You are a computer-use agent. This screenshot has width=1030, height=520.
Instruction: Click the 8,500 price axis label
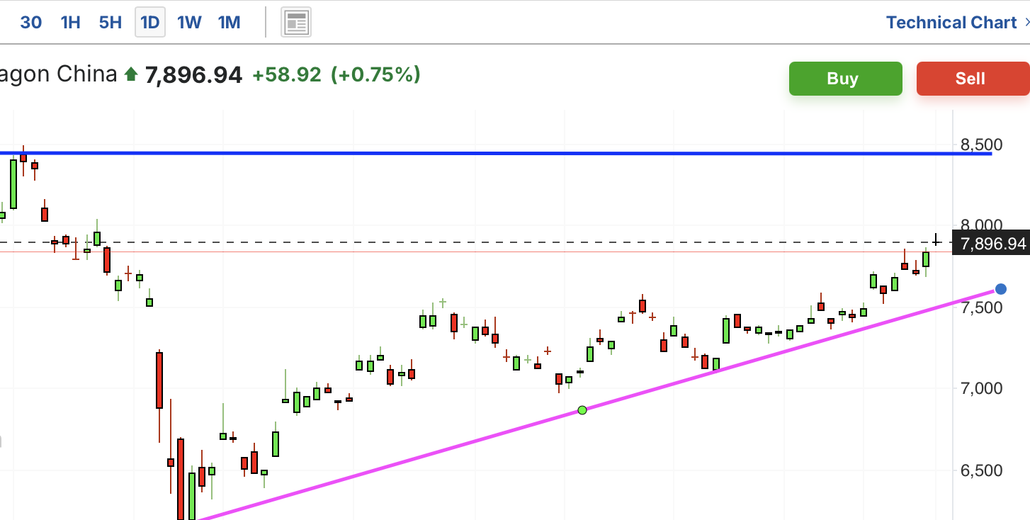click(x=980, y=145)
